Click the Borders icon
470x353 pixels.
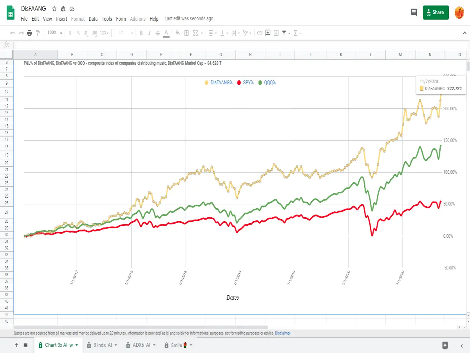186,33
